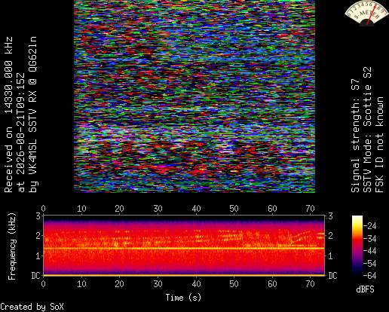Click the timestamp 2026-08-21T09:15Z text
Screen dimensions: 389x312
tap(21, 133)
